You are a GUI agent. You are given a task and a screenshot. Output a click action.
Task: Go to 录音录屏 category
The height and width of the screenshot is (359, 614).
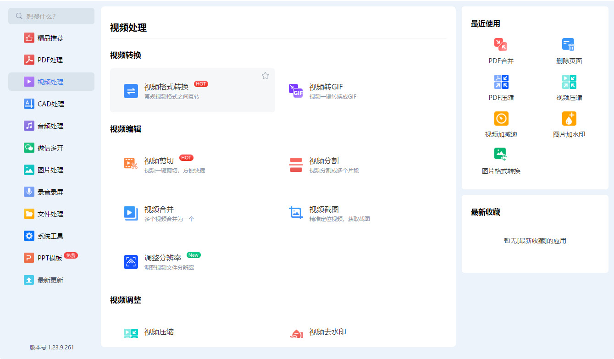[x=51, y=192]
